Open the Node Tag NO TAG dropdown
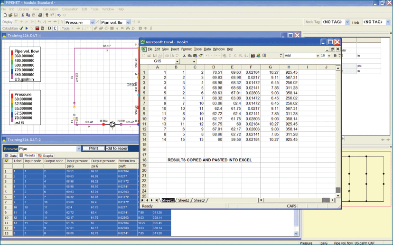Image resolution: width=393 pixels, height=245 pixels. (347, 22)
